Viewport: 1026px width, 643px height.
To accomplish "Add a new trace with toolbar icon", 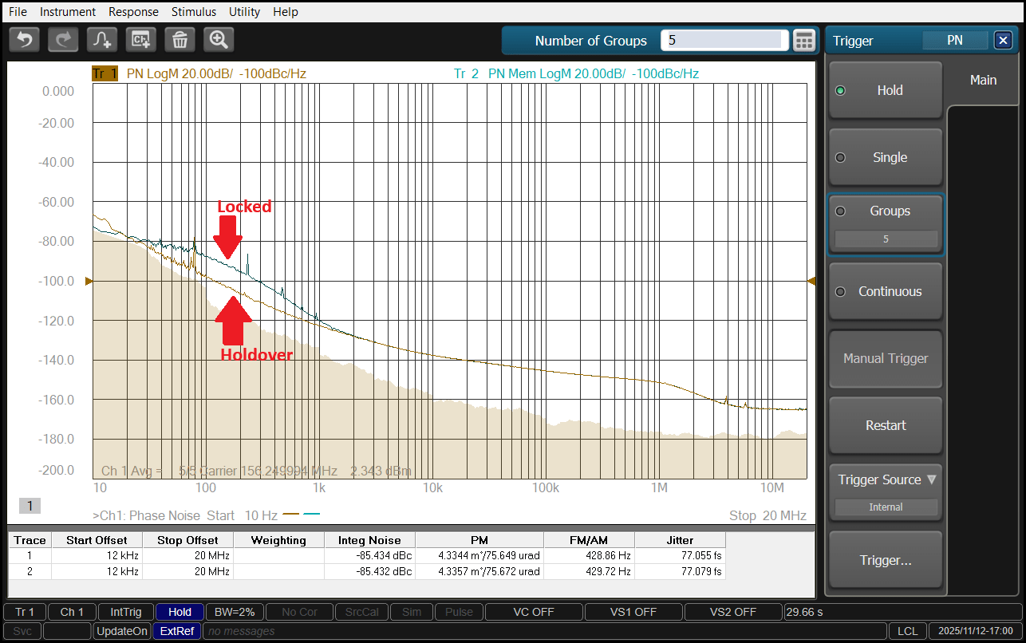I will coord(102,39).
